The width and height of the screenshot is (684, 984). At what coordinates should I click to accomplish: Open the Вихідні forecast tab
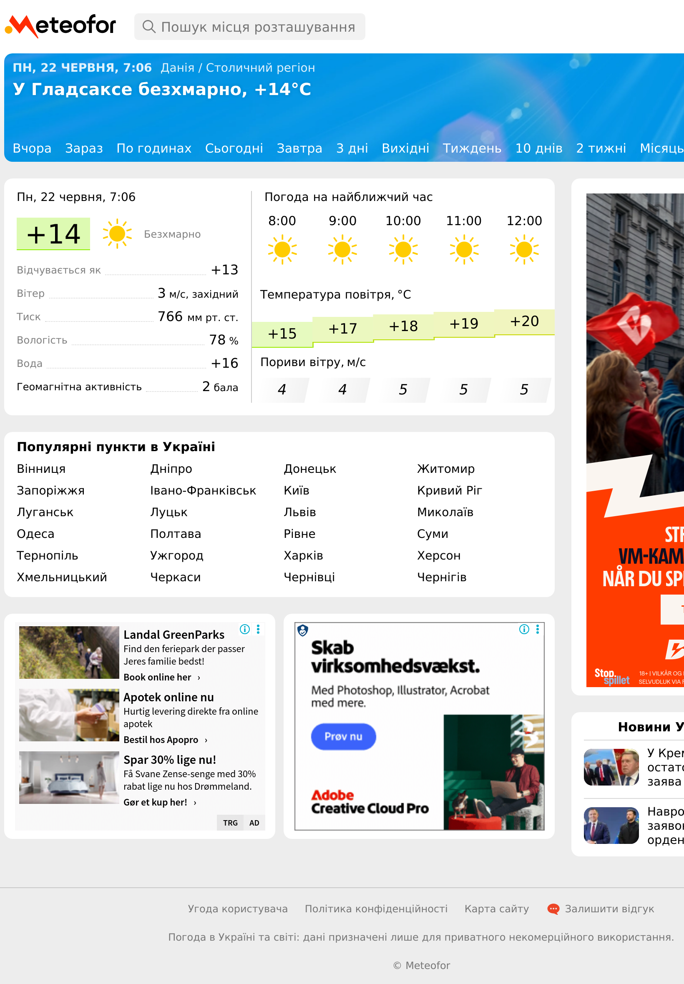coord(405,148)
